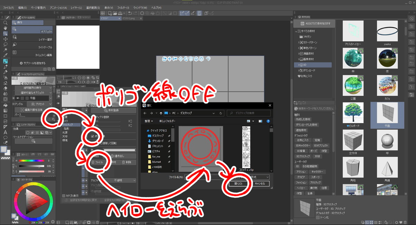Click the New document icon in command bar
Screen dimensions: 416x225
click(110, 13)
